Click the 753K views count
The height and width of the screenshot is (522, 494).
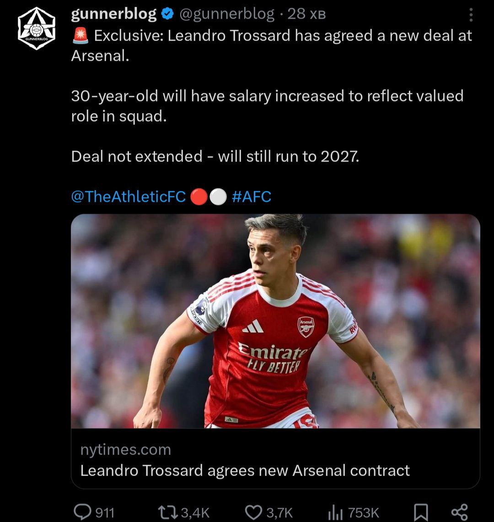pyautogui.click(x=364, y=512)
